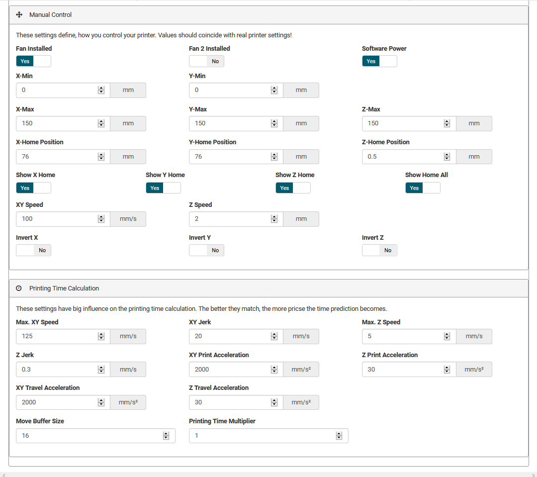Click the Z Travel Acceleration spinner arrows
The image size is (537, 477).
tap(274, 402)
